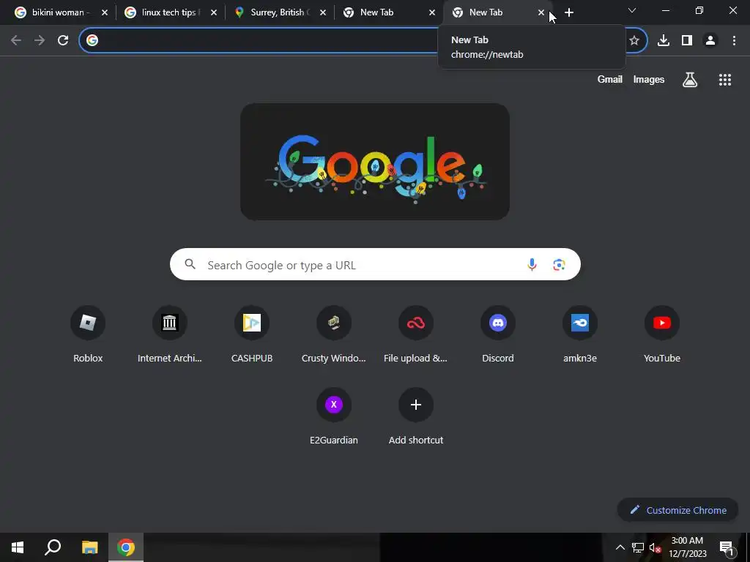Open the CASHPUB shortcut
The height and width of the screenshot is (562, 750).
(252, 323)
